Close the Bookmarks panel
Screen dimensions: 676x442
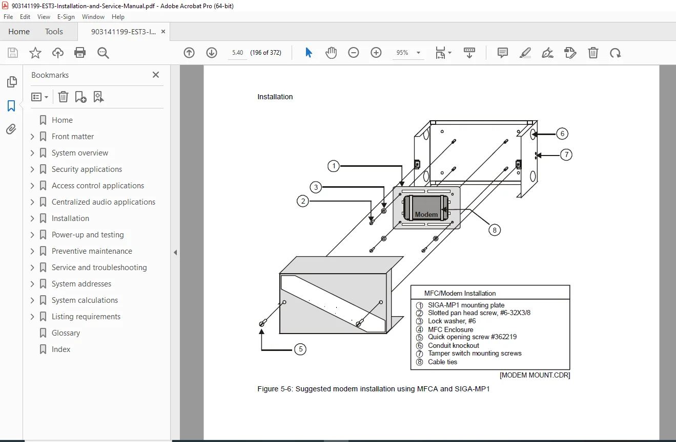pos(156,75)
